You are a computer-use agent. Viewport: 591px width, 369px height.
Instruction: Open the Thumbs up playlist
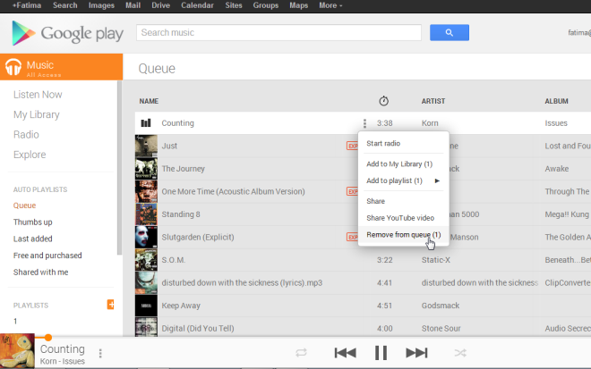coord(33,222)
